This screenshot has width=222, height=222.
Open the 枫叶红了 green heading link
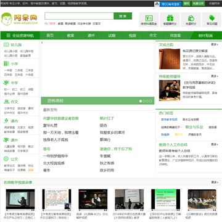click(107, 118)
